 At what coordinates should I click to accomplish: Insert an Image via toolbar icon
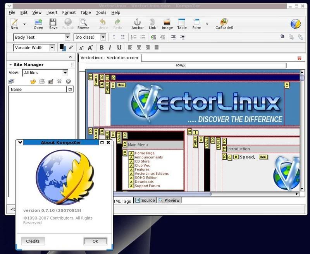[x=167, y=24]
